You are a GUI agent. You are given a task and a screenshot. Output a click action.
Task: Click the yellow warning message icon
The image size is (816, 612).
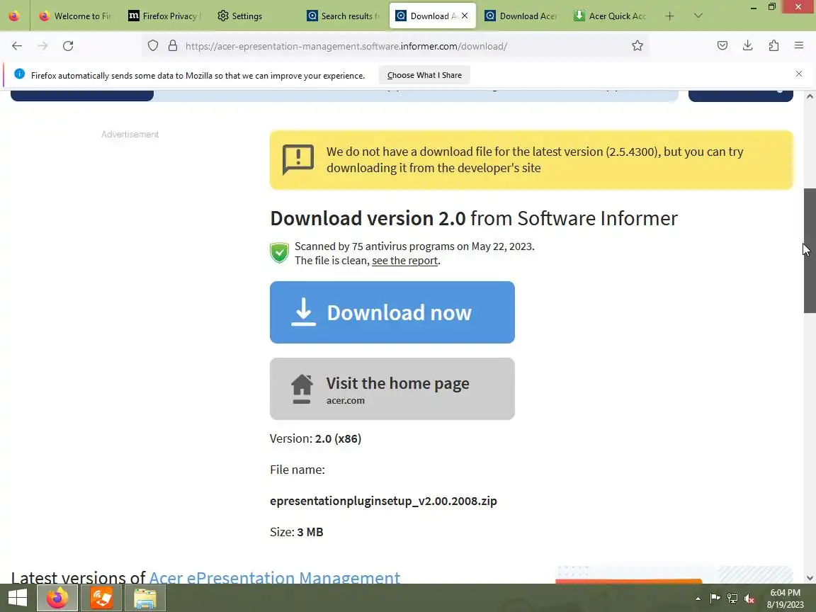(x=297, y=160)
